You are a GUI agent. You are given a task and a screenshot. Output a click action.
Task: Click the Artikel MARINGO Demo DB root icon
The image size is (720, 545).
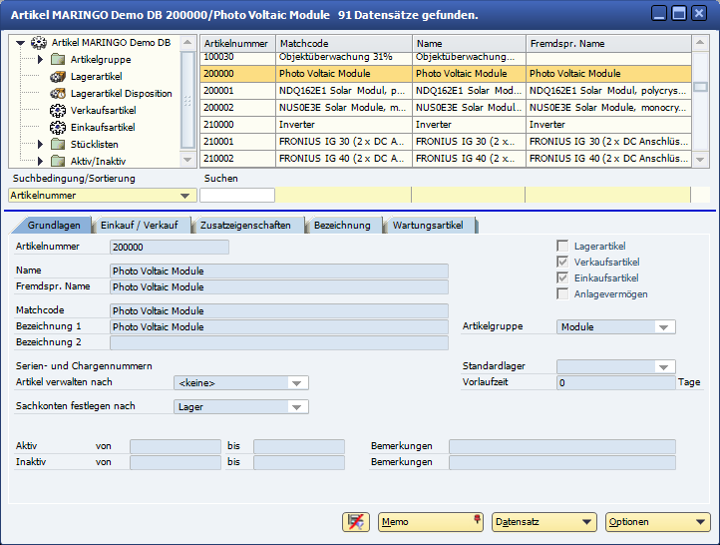click(39, 43)
